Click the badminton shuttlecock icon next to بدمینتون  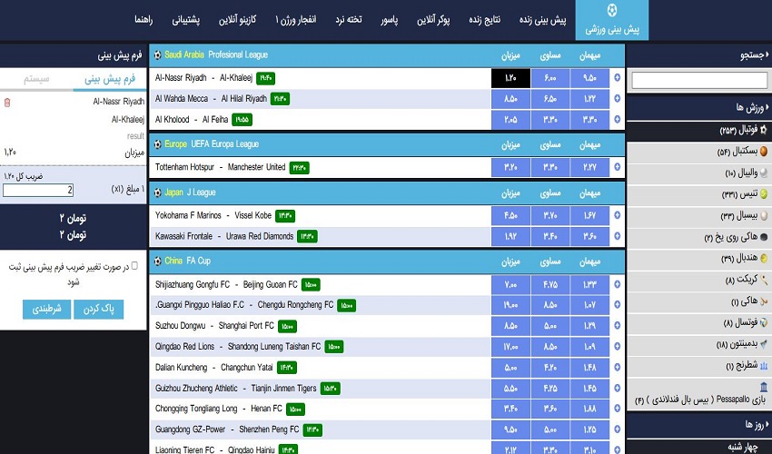click(764, 344)
